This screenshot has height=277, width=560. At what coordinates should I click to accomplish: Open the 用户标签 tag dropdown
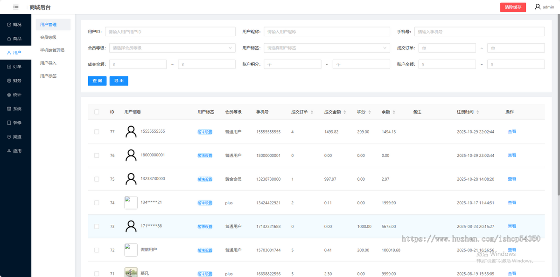pos(327,47)
